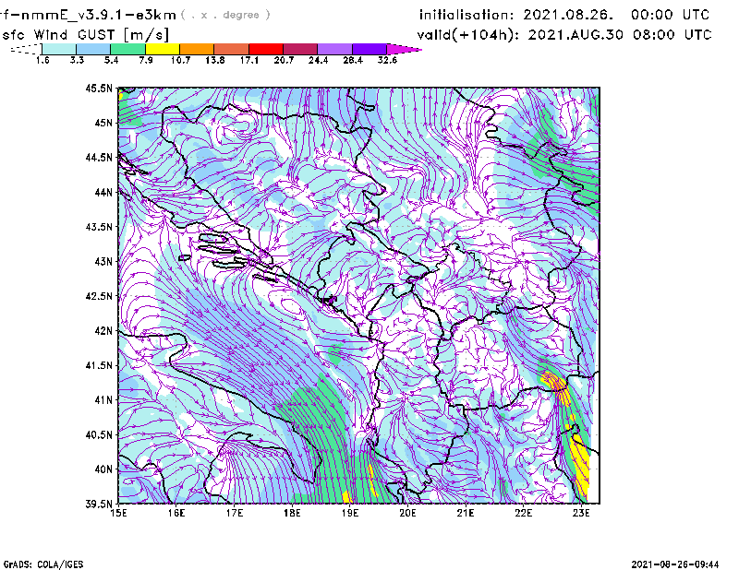Click the 23E longitude label

(581, 513)
